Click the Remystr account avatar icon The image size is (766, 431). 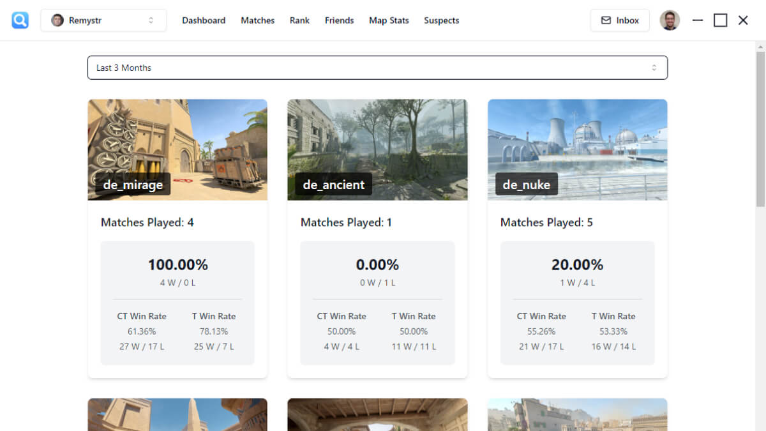[x=57, y=20]
